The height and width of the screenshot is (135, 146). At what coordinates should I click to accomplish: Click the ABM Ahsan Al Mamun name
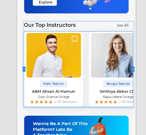point(54,92)
